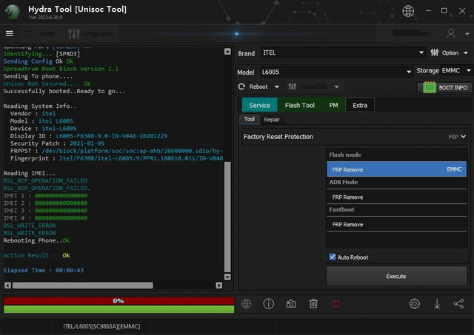The height and width of the screenshot is (335, 474).
Task: Click the log vertical scrollbar thumb
Action: pos(227,217)
